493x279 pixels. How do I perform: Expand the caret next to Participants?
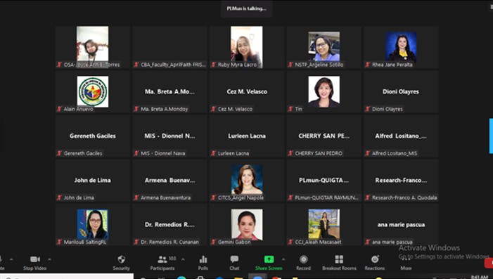pyautogui.click(x=183, y=259)
